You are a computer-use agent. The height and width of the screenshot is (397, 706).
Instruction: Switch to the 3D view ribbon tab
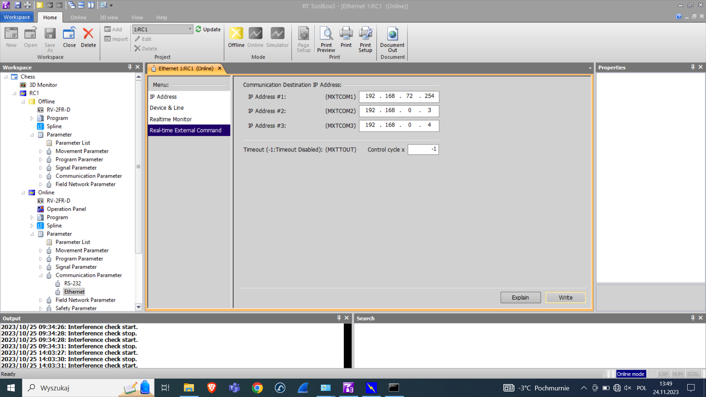(108, 17)
